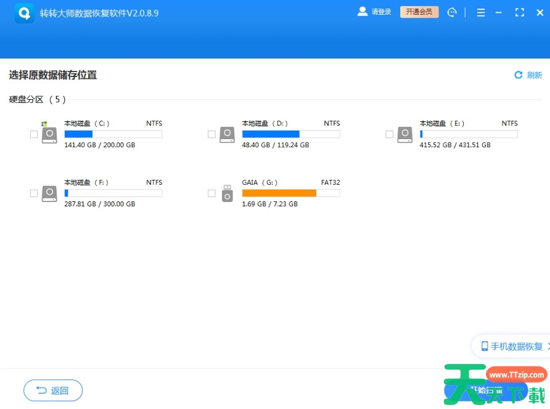Screen dimensions: 550x409
Task: Click the local disk E: drive icon
Action: pos(404,135)
